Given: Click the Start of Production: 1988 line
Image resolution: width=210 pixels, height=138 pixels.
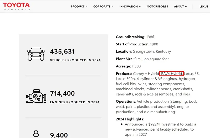Looking at the screenshot, I should tap(137, 44).
